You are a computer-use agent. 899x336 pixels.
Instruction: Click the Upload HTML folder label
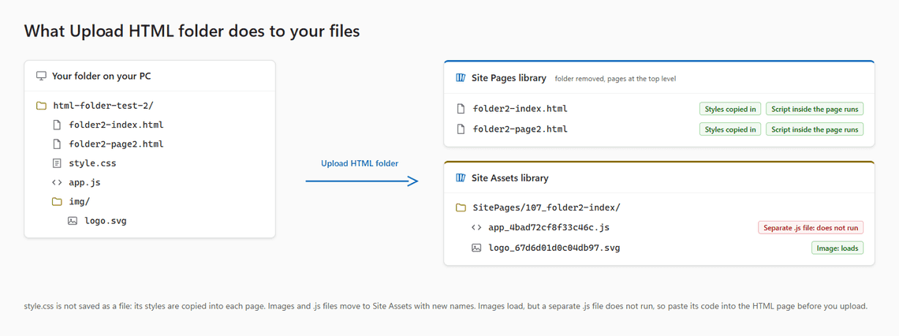pyautogui.click(x=360, y=163)
